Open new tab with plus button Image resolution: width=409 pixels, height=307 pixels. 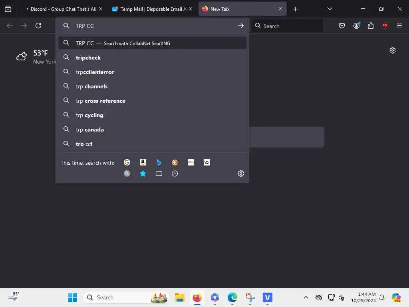pos(295,9)
